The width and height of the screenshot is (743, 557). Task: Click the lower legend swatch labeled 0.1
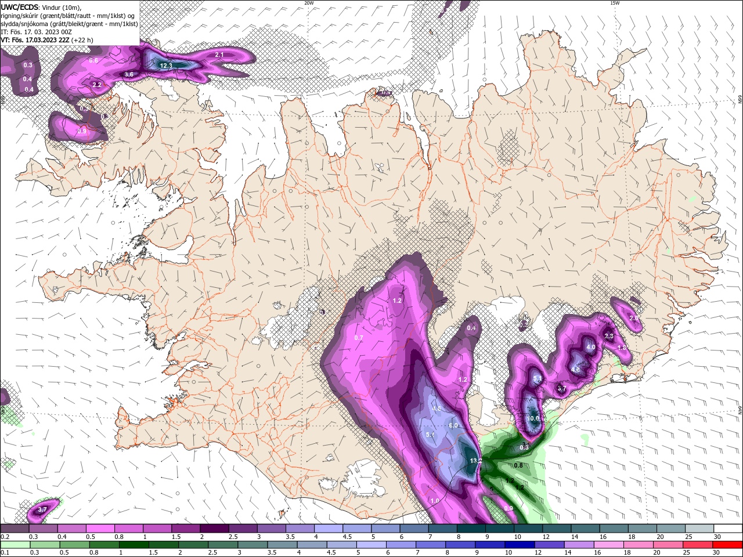click(15, 545)
